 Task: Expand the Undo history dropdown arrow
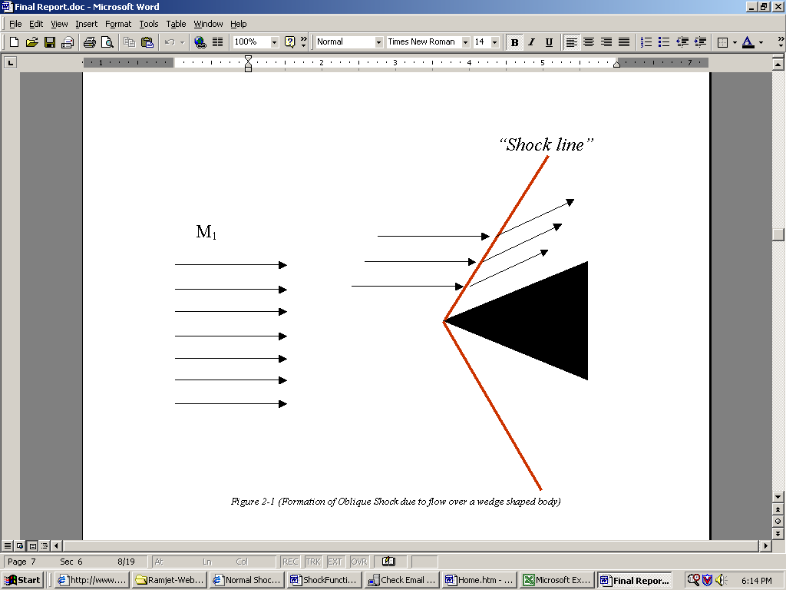click(182, 42)
